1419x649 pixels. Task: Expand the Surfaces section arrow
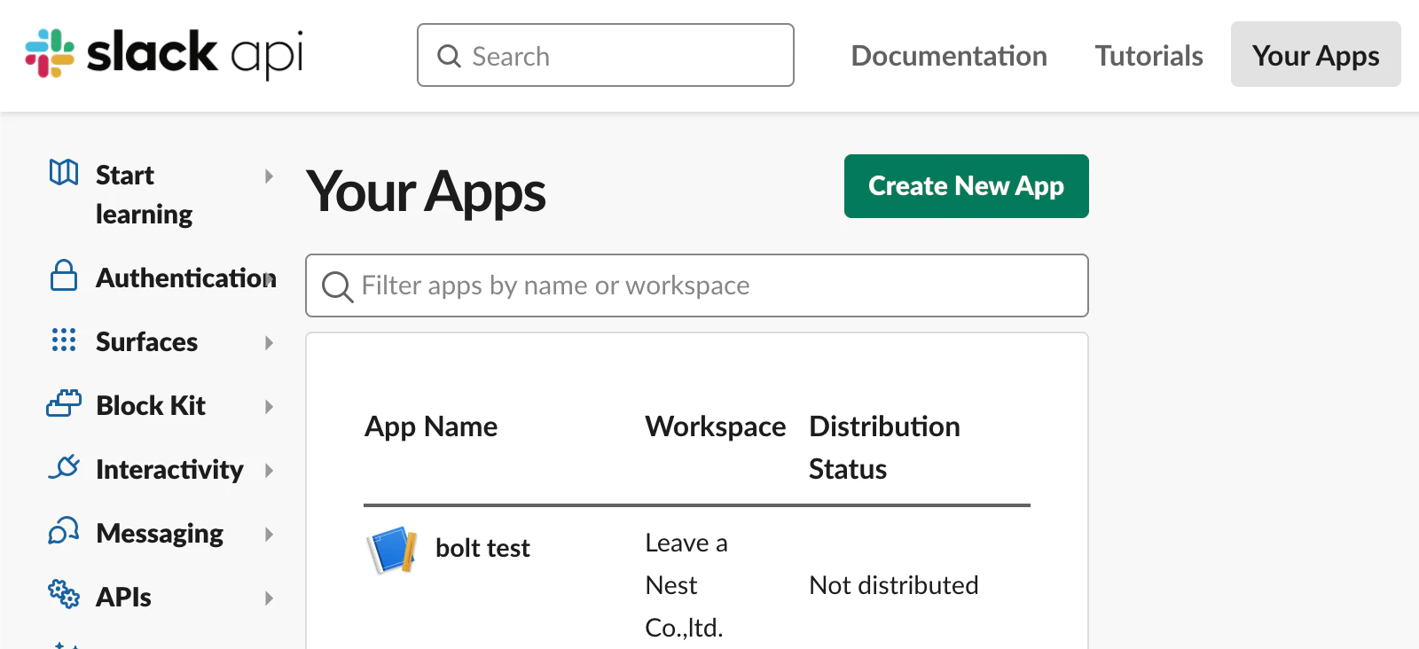269,342
